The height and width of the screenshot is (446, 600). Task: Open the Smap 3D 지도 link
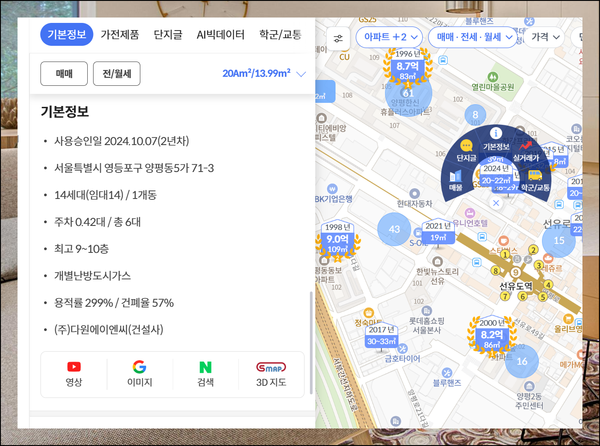[x=271, y=375]
